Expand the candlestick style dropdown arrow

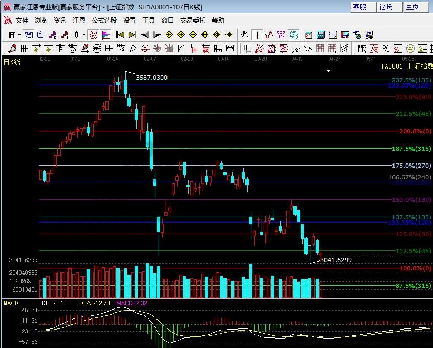pyautogui.click(x=84, y=35)
